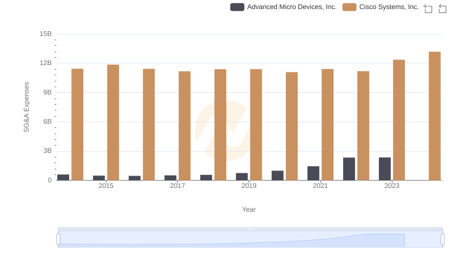Click the top grip bar of the range slider
The width and height of the screenshot is (453, 261).
click(x=250, y=229)
